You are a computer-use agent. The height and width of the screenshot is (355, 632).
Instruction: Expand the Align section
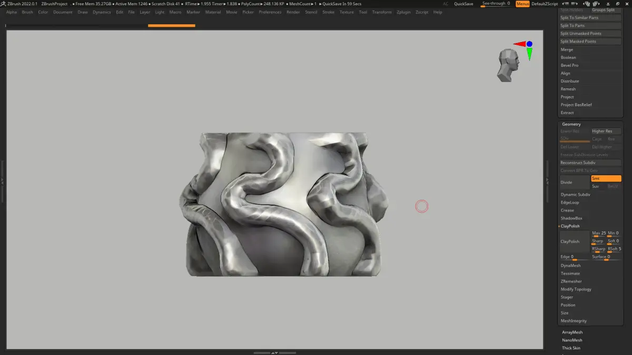click(566, 73)
